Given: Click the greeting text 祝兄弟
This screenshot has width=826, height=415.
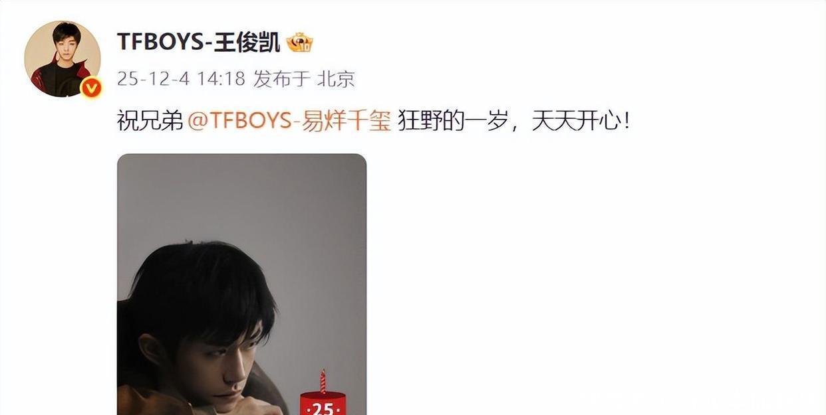Looking at the screenshot, I should pos(150,121).
